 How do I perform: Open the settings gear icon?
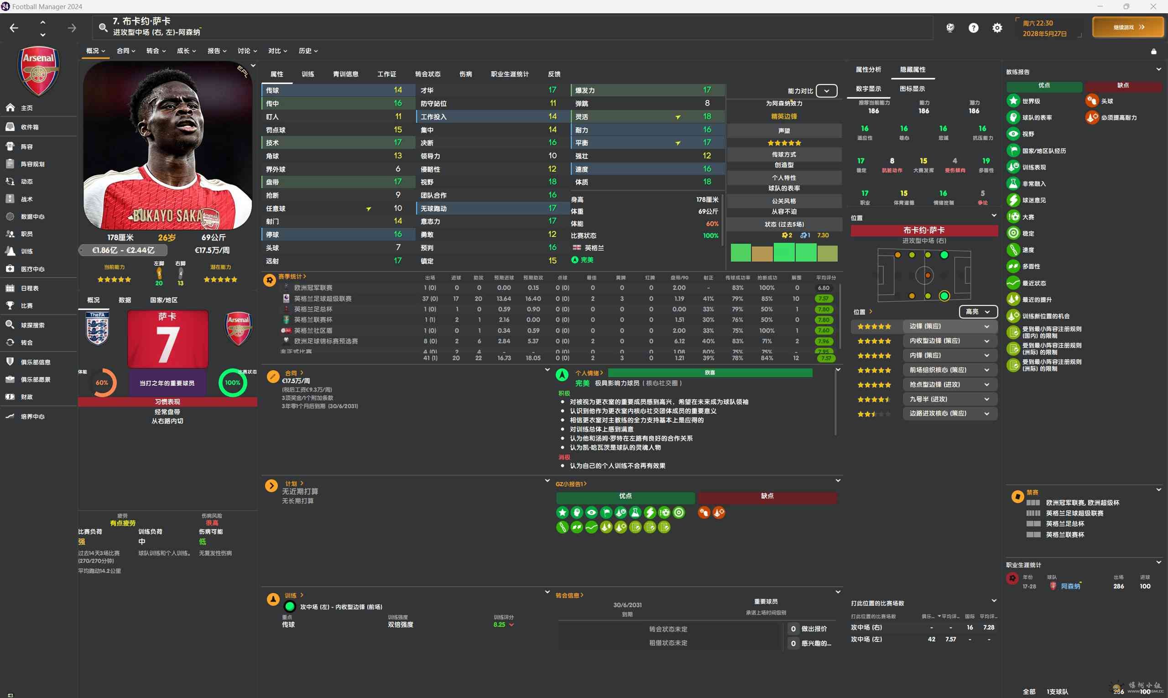point(997,28)
